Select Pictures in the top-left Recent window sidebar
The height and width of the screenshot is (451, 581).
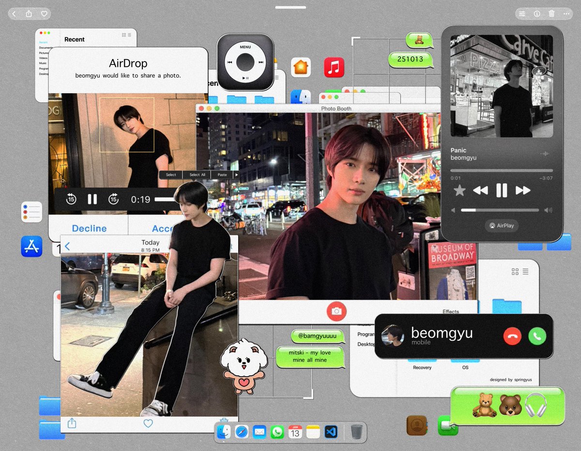click(44, 53)
